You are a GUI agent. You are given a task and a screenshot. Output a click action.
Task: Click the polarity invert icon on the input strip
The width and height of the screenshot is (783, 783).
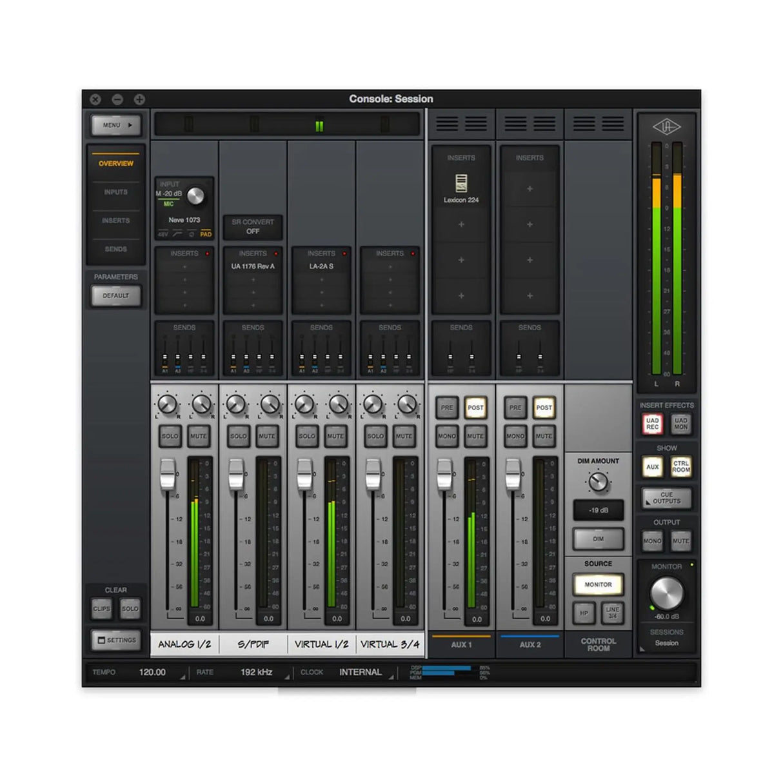(192, 233)
